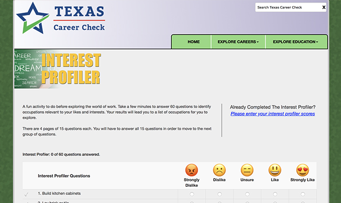Click the Unsure neutral emoji

click(247, 170)
